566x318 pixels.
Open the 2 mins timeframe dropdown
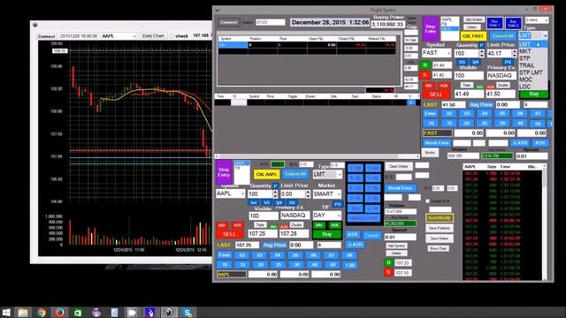pos(547,20)
